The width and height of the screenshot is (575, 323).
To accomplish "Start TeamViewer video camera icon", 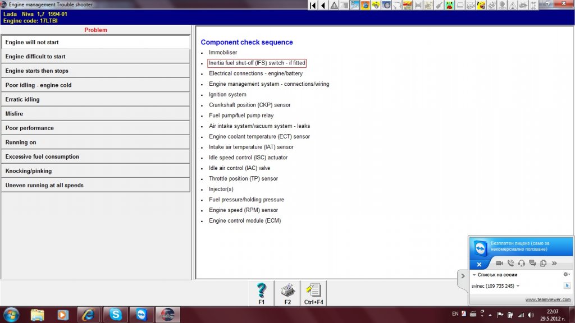I will (x=499, y=264).
